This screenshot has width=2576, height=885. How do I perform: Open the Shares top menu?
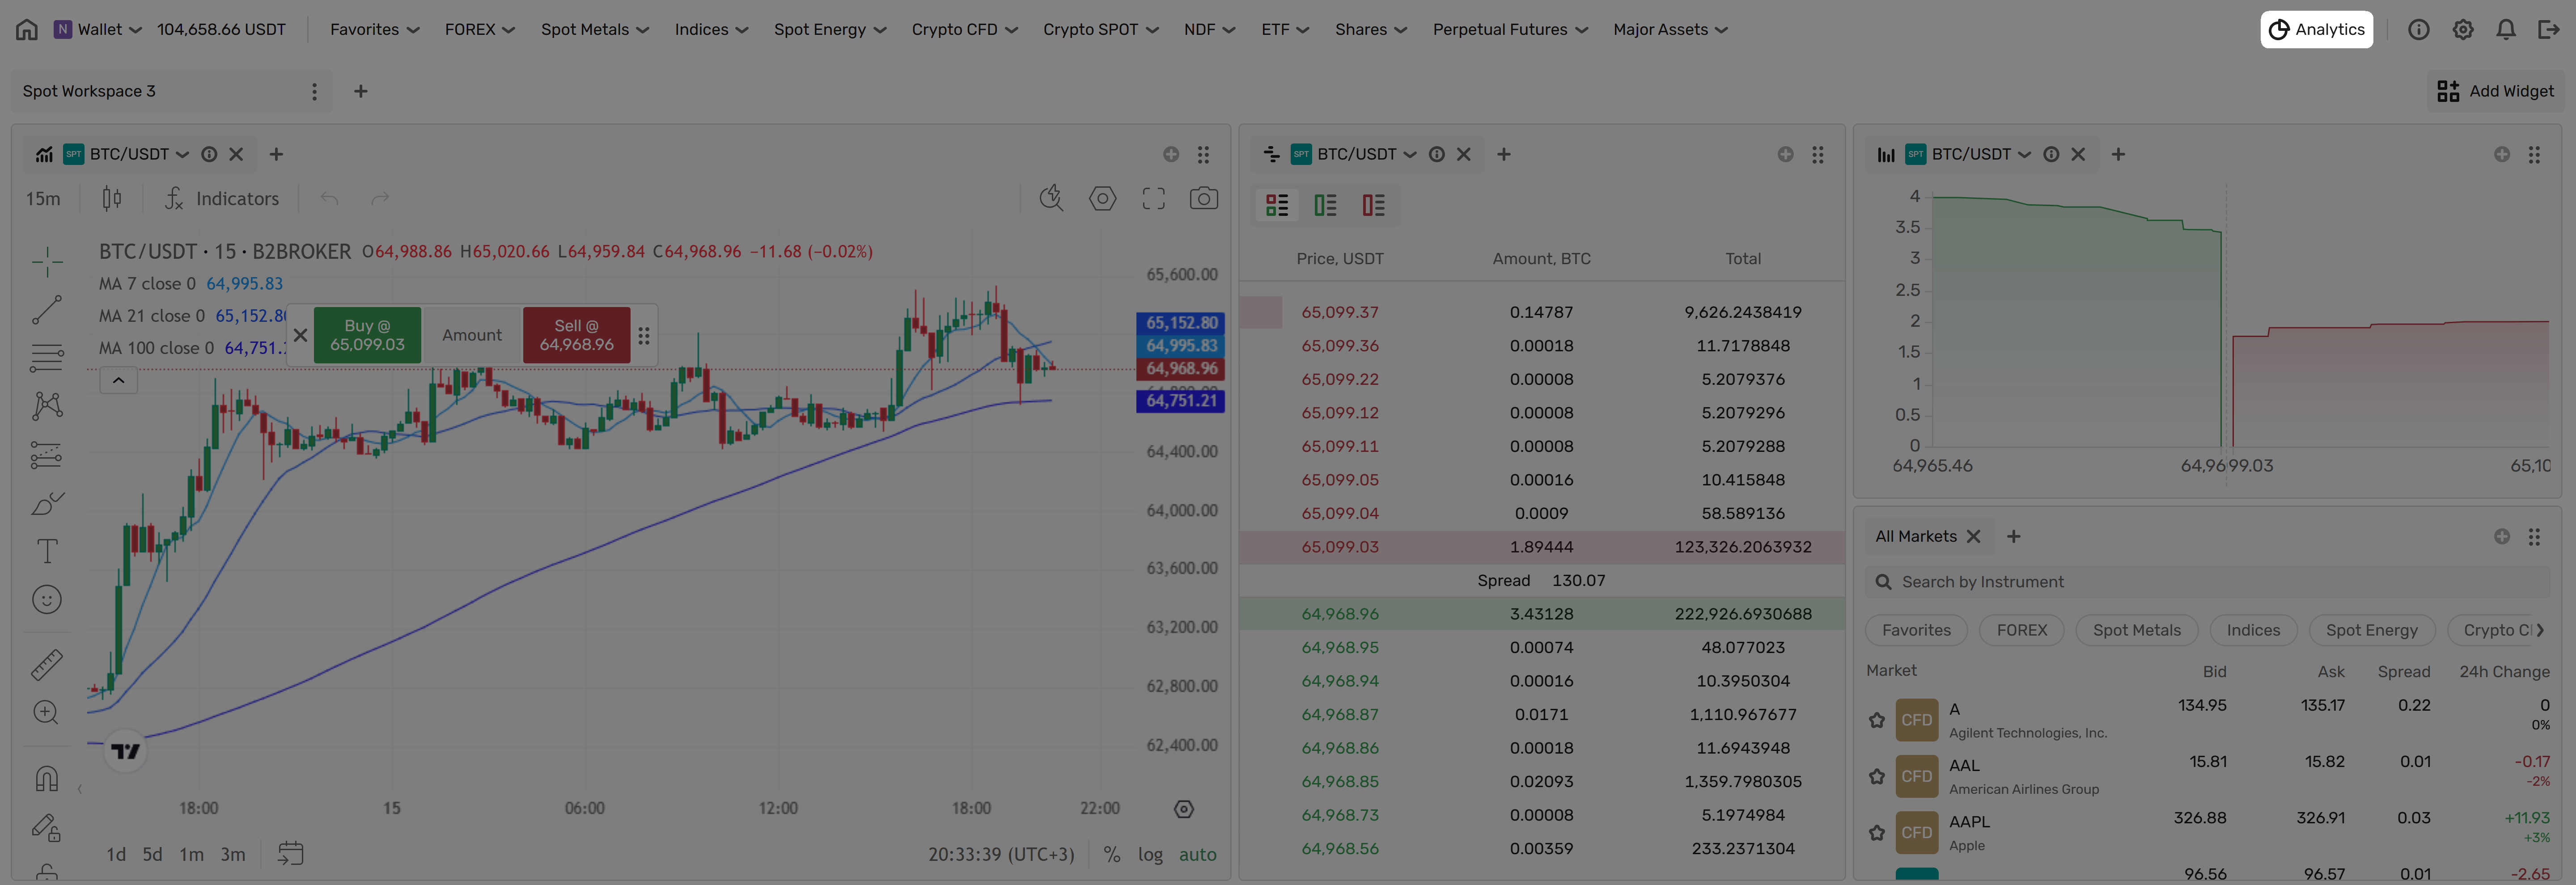pyautogui.click(x=1371, y=29)
